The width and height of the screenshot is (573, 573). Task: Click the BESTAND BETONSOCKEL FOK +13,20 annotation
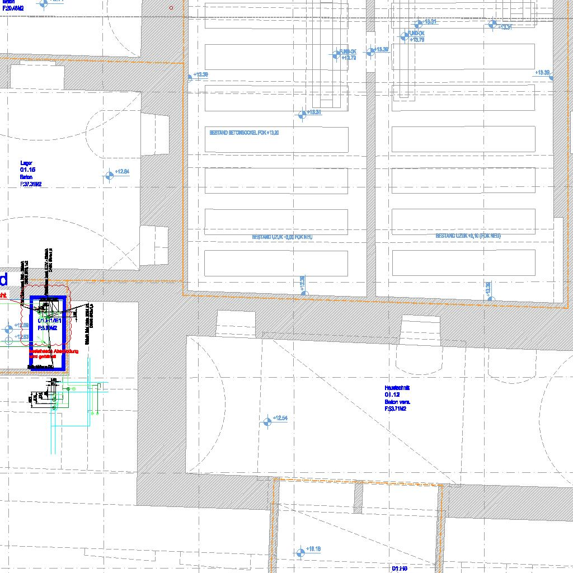pos(244,133)
